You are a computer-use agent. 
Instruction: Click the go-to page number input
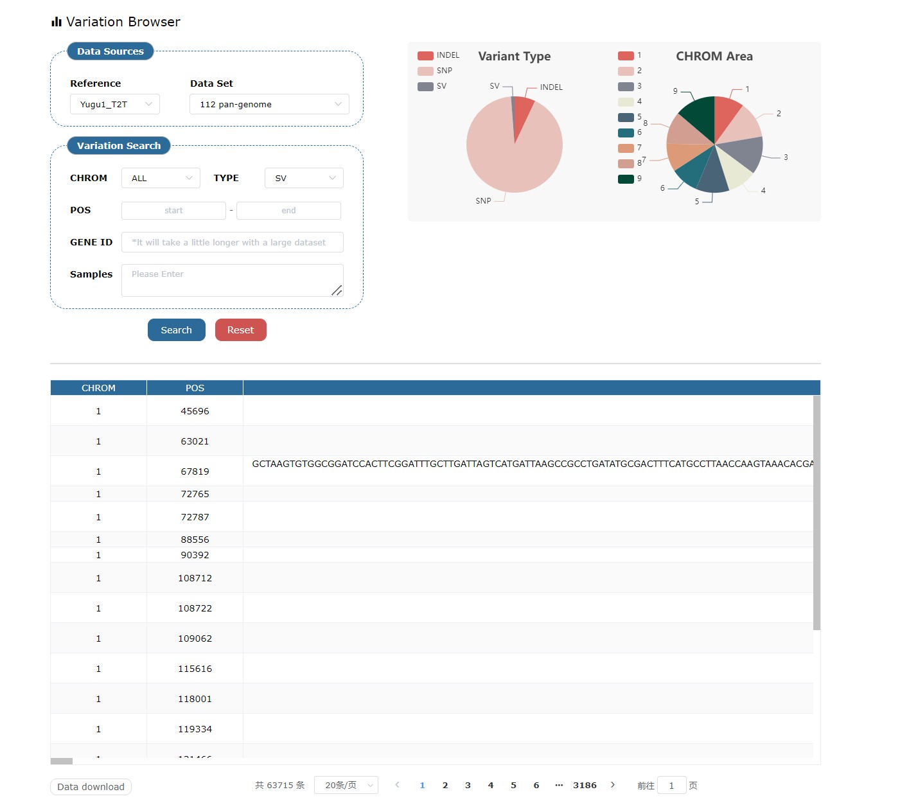tap(671, 785)
